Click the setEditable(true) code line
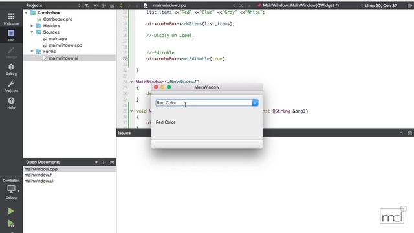 (187, 59)
